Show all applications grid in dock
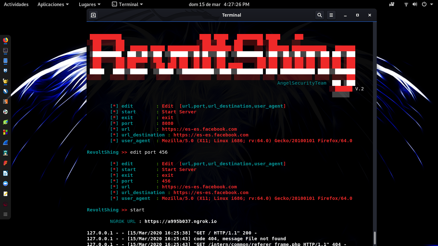The width and height of the screenshot is (438, 246). (5, 214)
